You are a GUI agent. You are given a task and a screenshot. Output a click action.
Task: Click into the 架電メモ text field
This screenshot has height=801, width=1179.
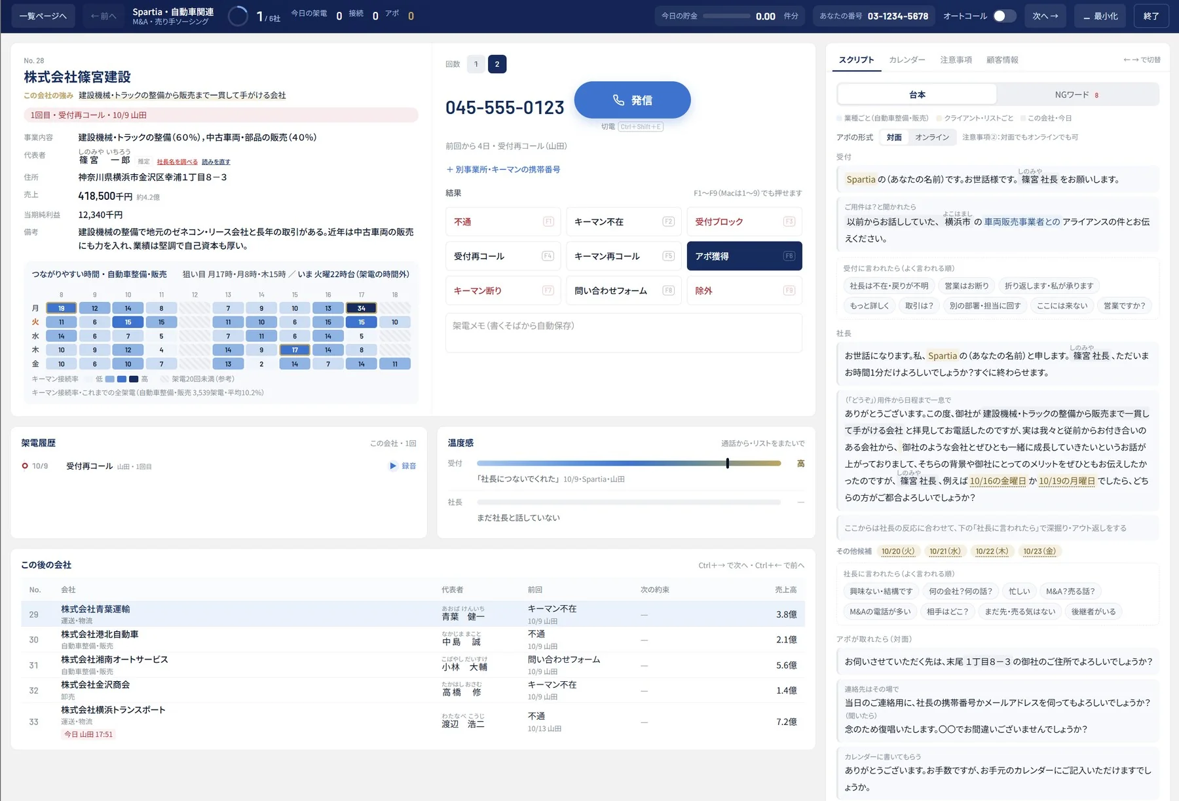pyautogui.click(x=624, y=333)
